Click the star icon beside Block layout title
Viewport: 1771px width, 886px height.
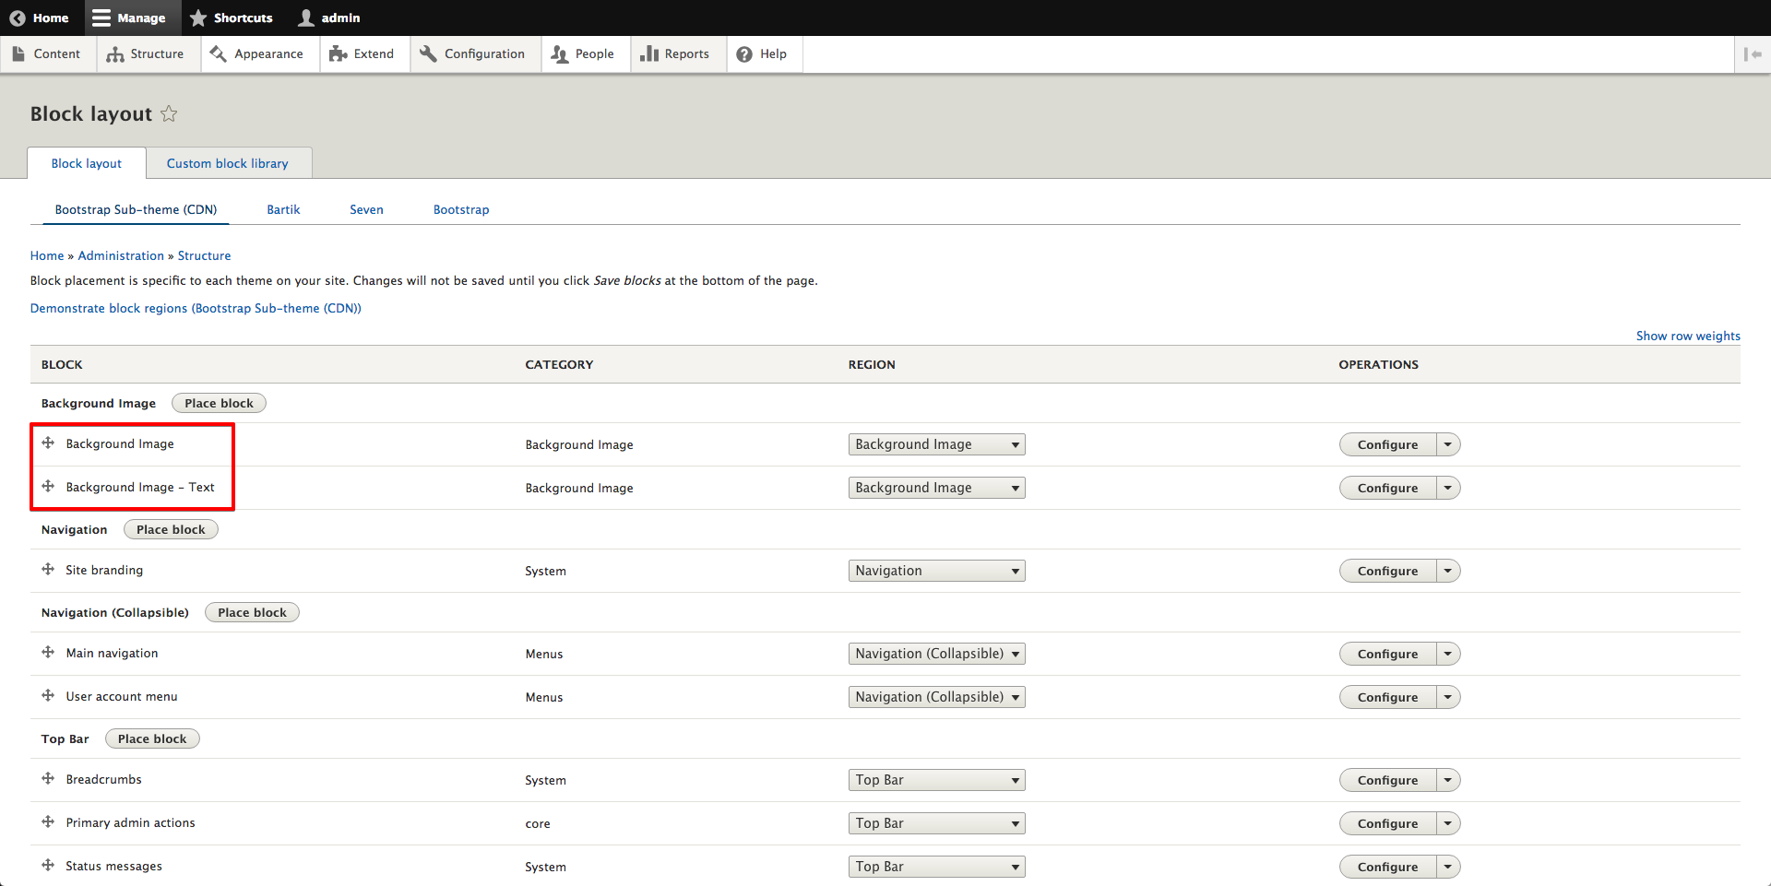tap(169, 114)
